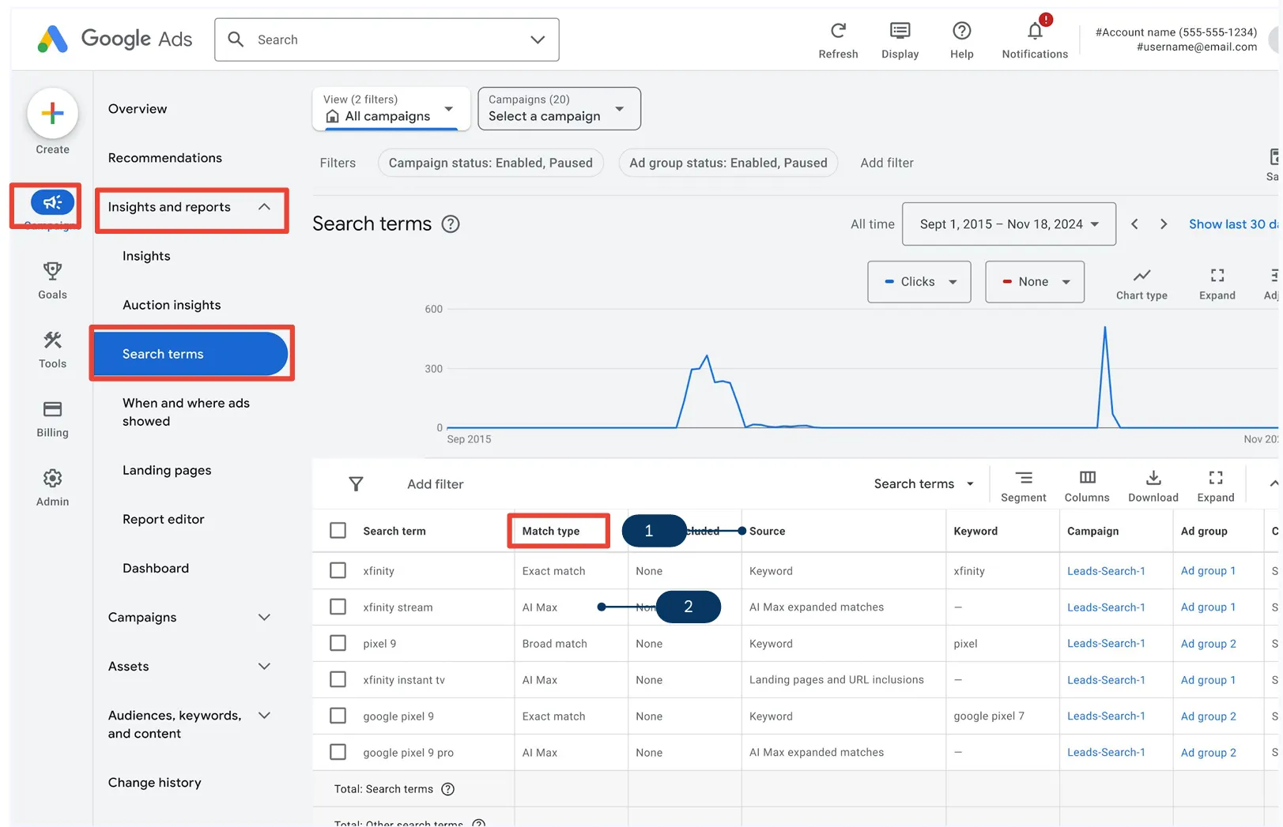Screen dimensions: 1283x827
Task: Go to the previous date range arrow
Action: pos(1134,224)
